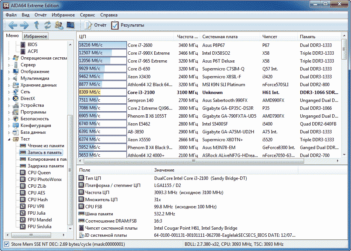351x251 pixels.
Task: Click the База данных icon in the tree
Action: pos(16,132)
